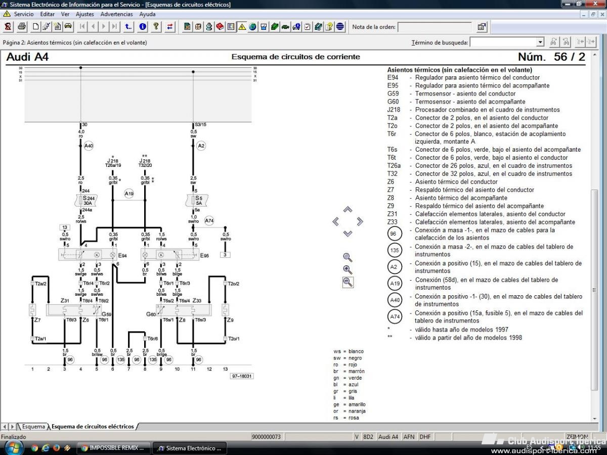Pan the diagram down with the arrow

tap(348, 233)
